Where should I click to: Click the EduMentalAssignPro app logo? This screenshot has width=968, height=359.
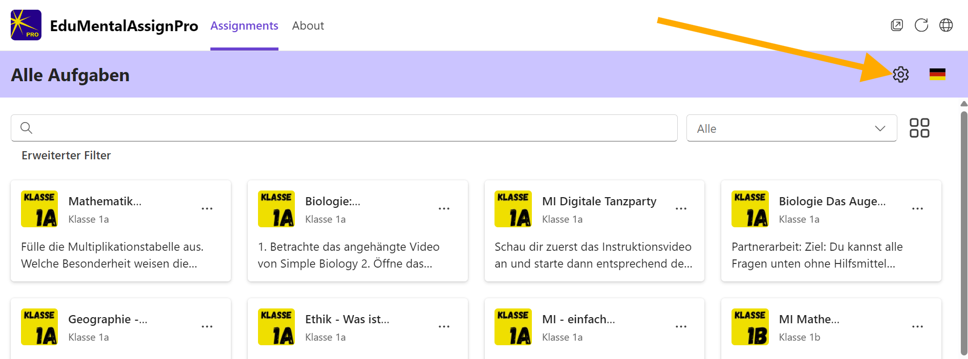(x=26, y=25)
